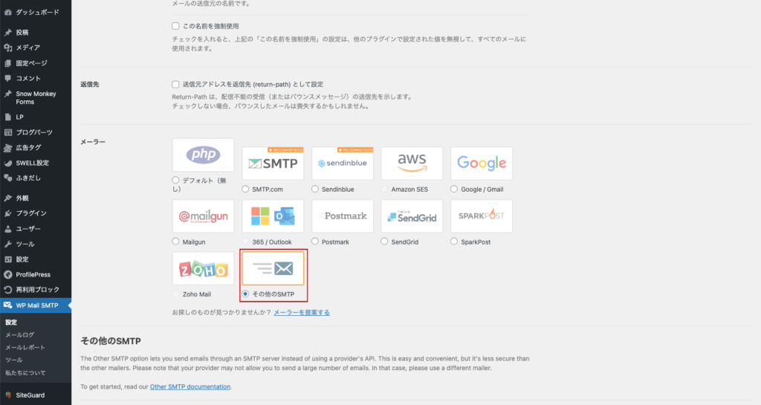Click the Tools wrench icon
Screen dimensions: 761x405
[7, 244]
